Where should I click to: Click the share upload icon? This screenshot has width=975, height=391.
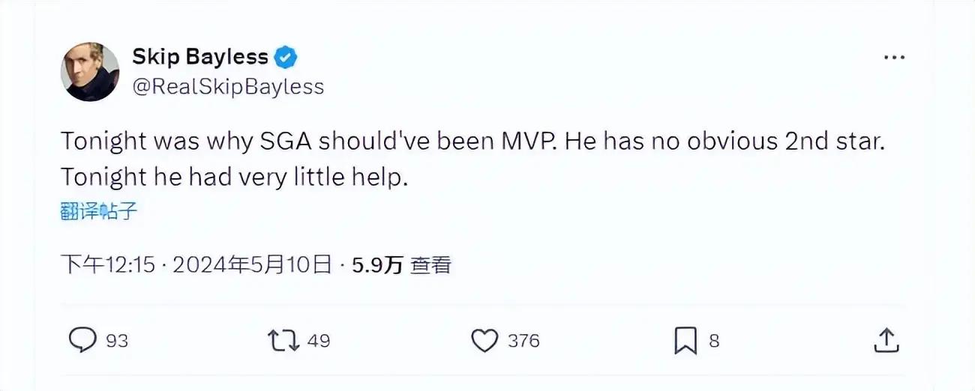(886, 340)
